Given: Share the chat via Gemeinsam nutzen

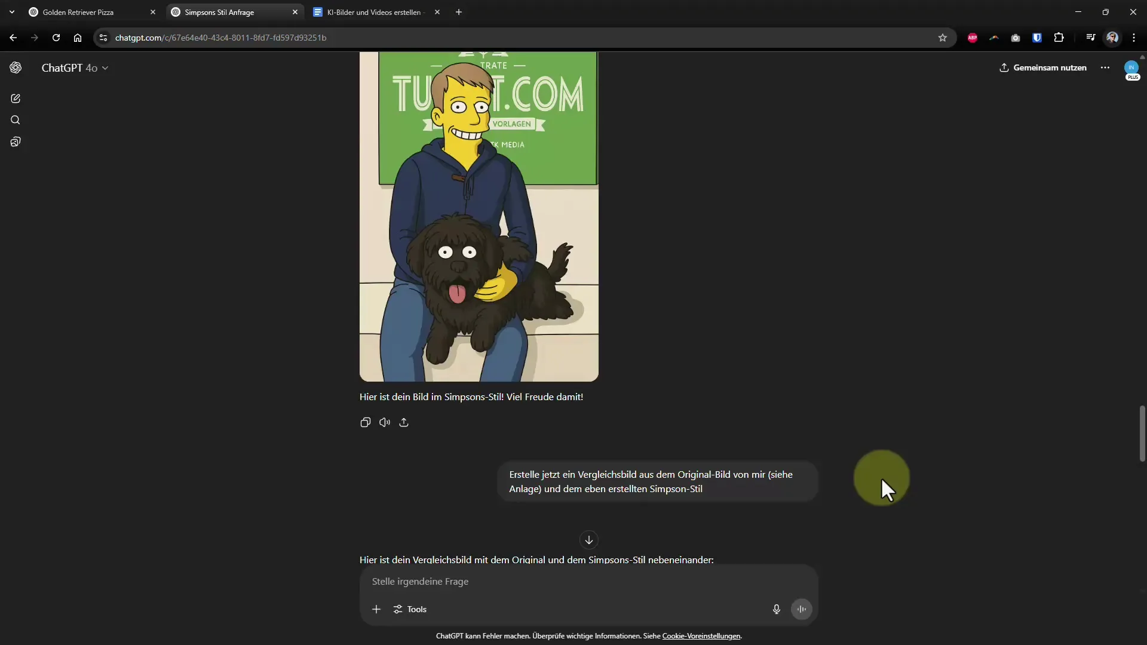Looking at the screenshot, I should point(1043,67).
